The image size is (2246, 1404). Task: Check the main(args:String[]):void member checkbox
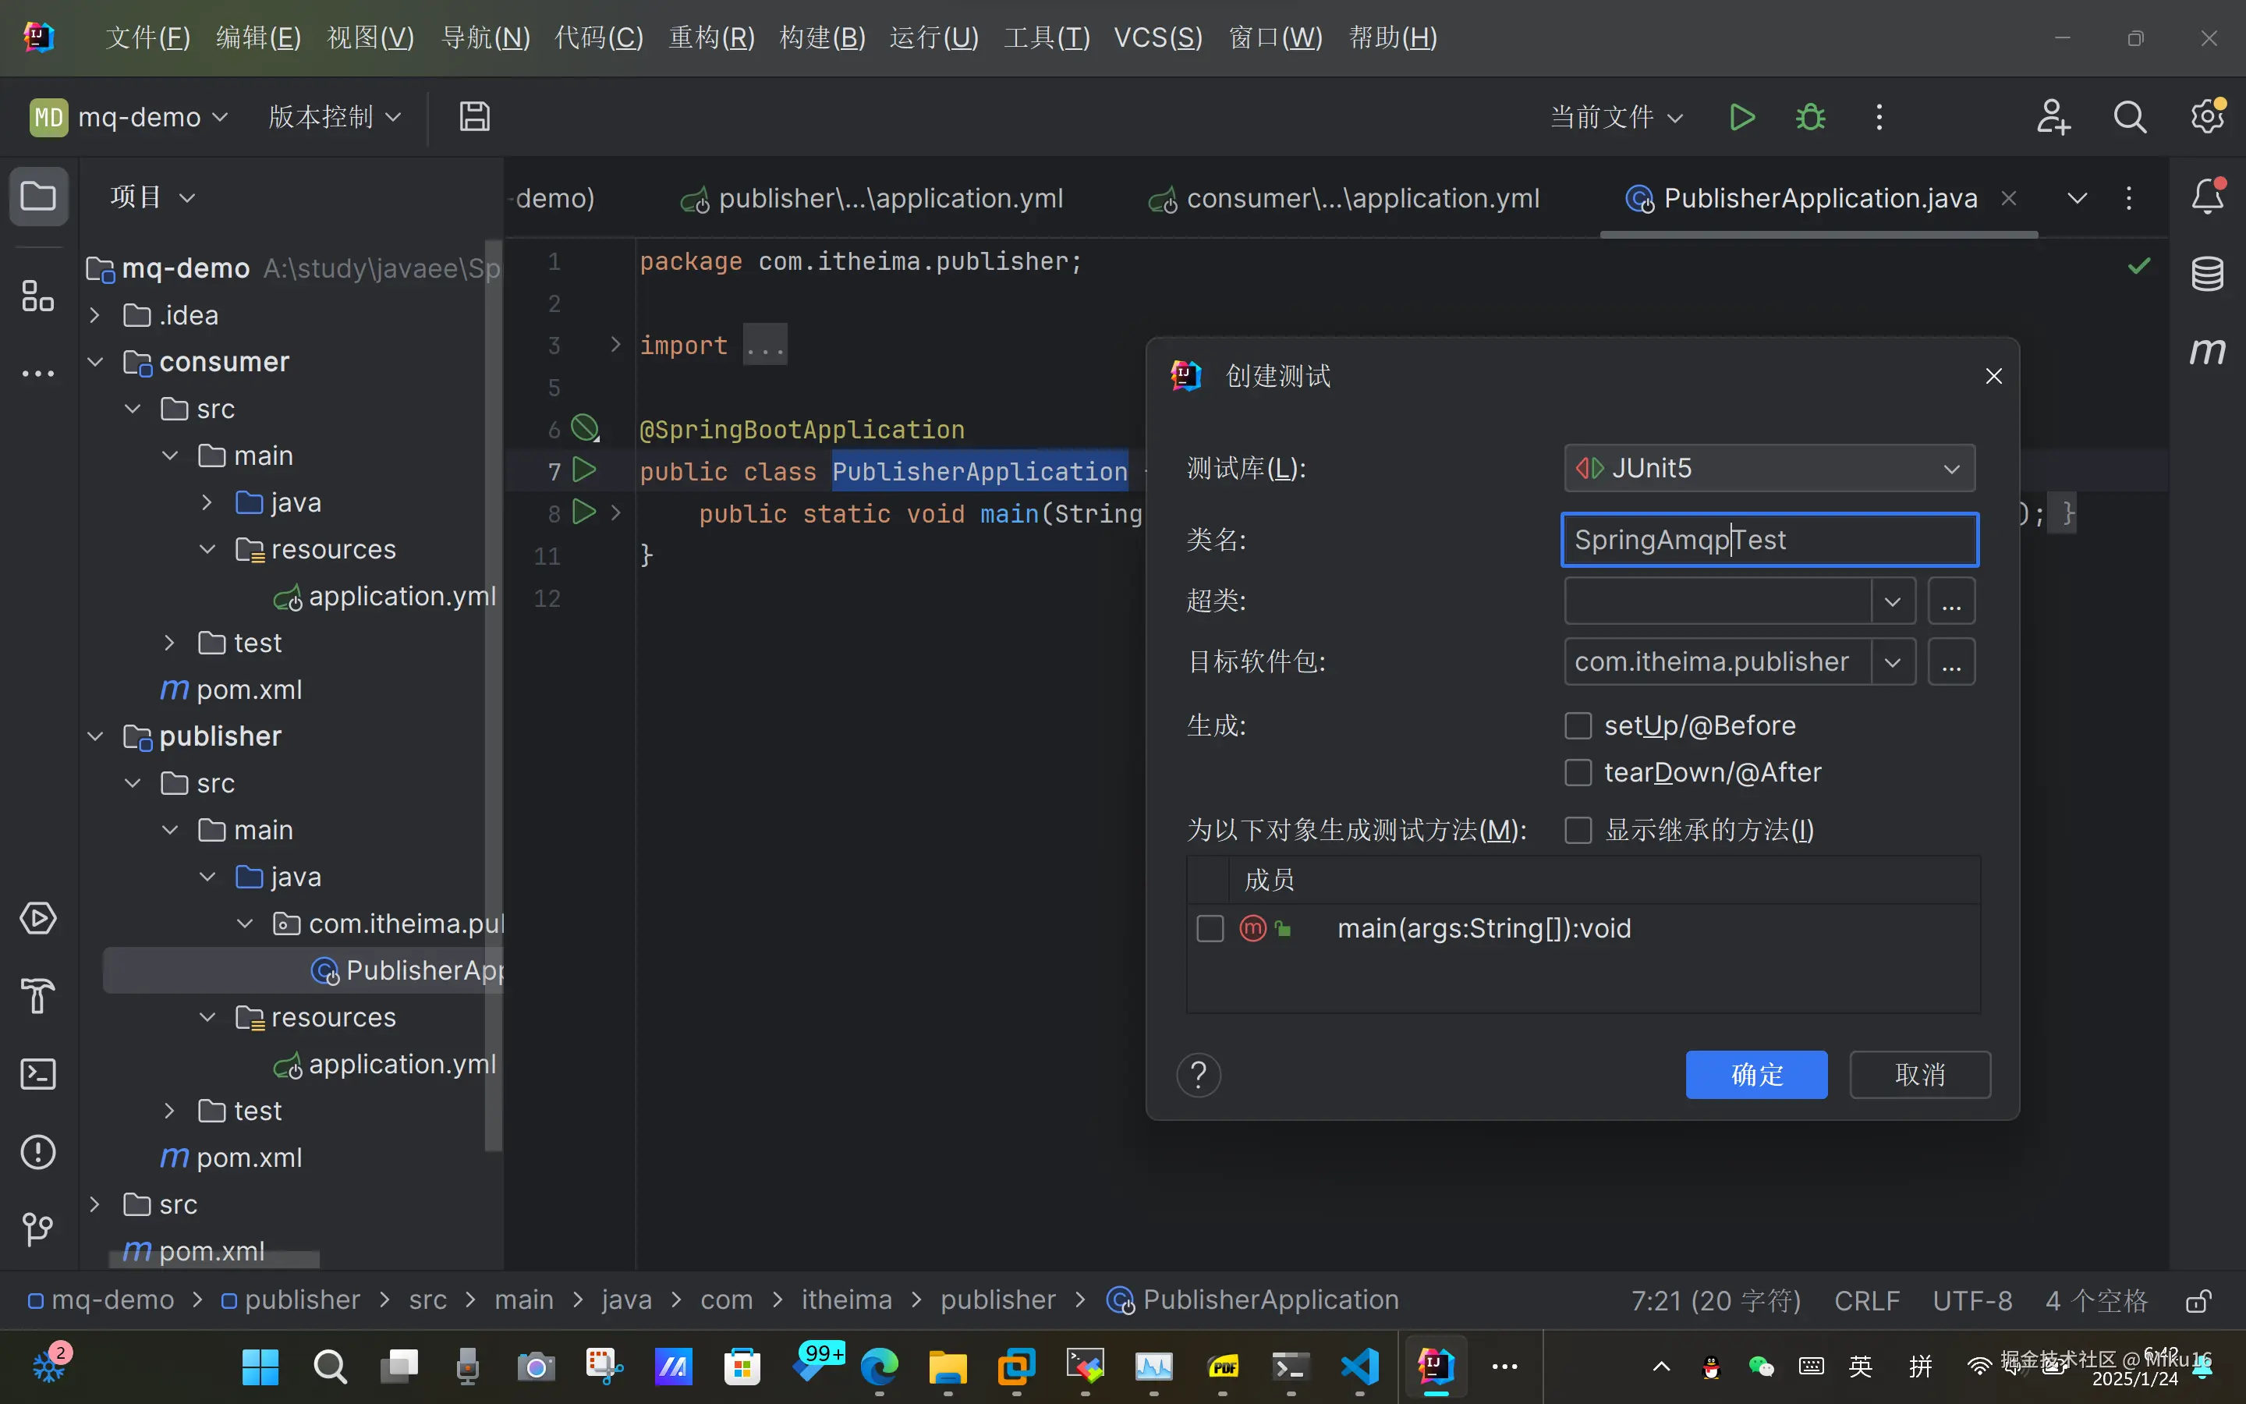[1210, 928]
